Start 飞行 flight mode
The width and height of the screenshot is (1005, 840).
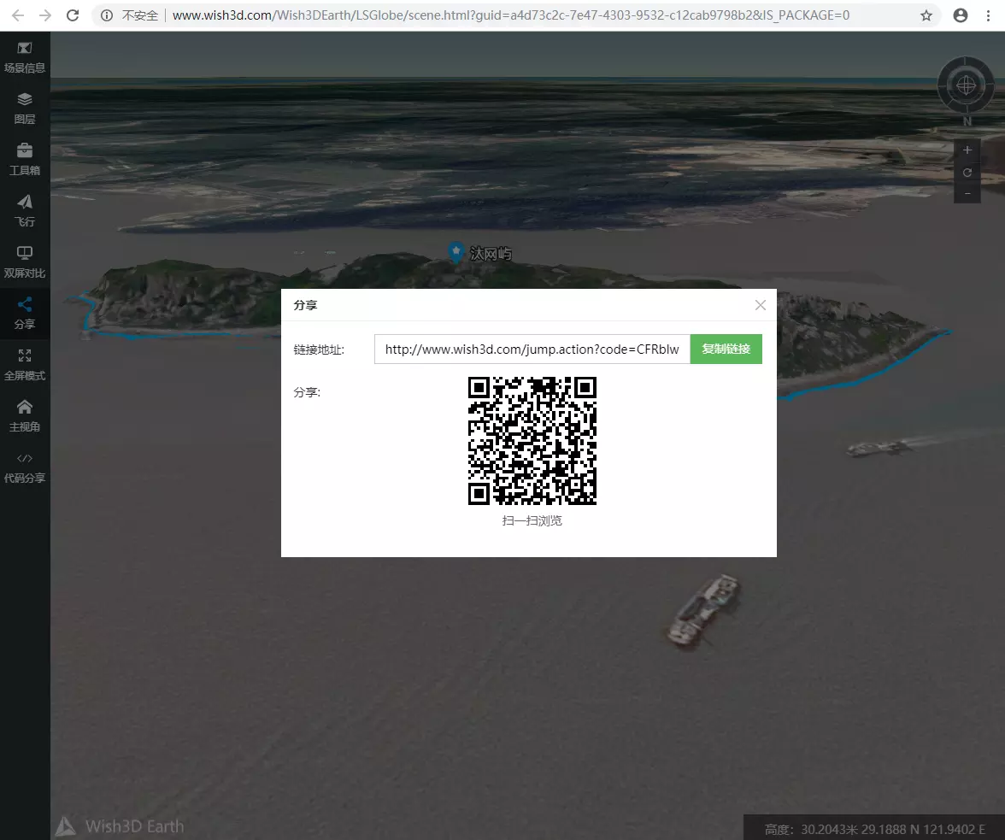click(24, 211)
